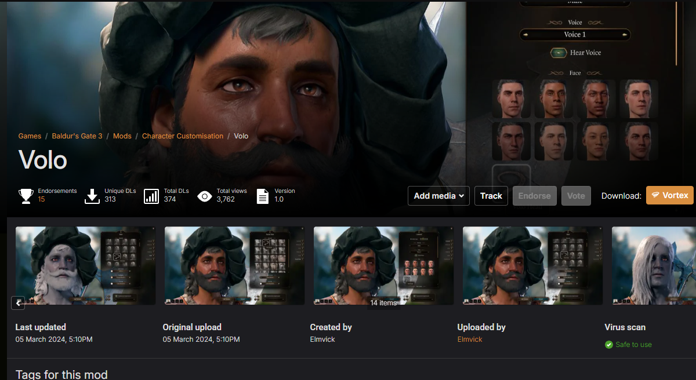
Task: Open the Elmvick uploader profile link
Action: (x=470, y=339)
